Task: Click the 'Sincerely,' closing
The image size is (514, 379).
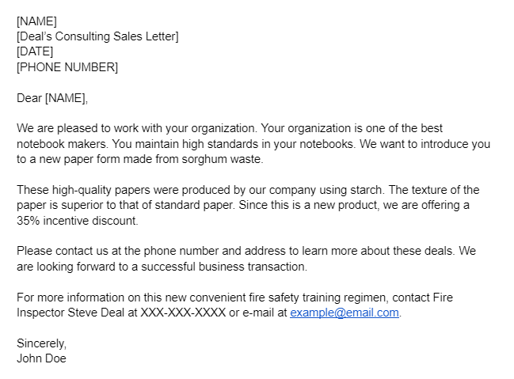Action: pos(42,343)
